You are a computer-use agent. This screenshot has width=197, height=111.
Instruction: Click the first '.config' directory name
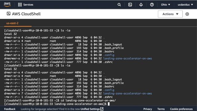109,55
